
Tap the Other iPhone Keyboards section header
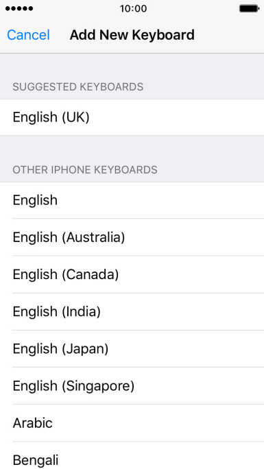point(85,170)
